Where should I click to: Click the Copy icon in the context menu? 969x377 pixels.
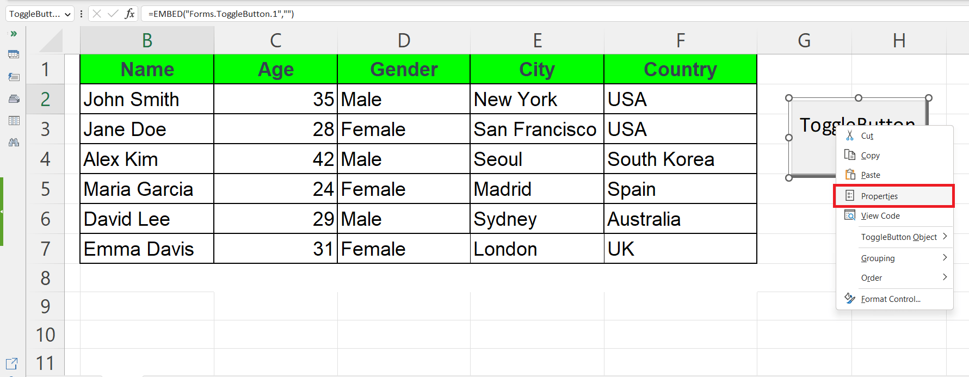[x=849, y=155]
